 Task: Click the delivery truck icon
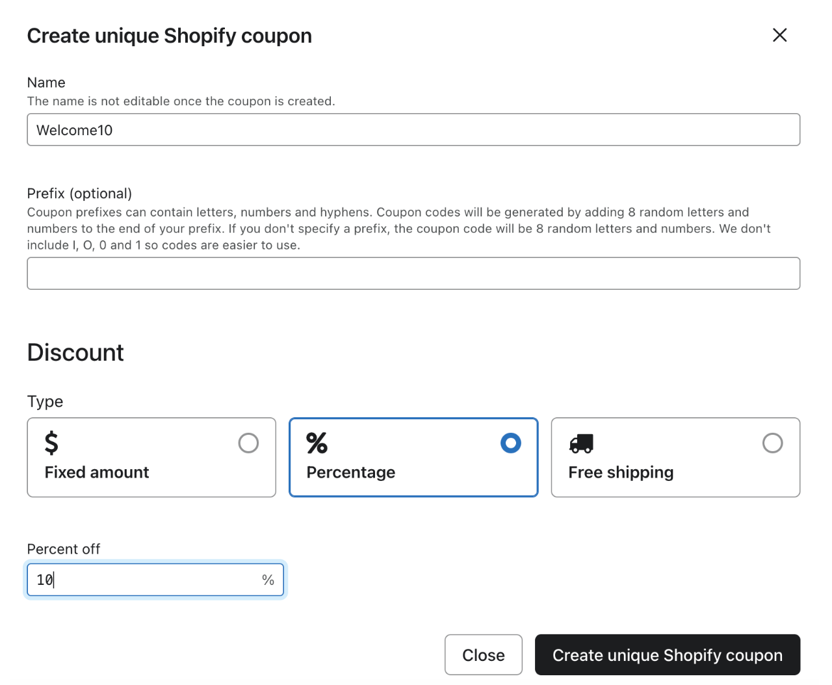pos(581,443)
